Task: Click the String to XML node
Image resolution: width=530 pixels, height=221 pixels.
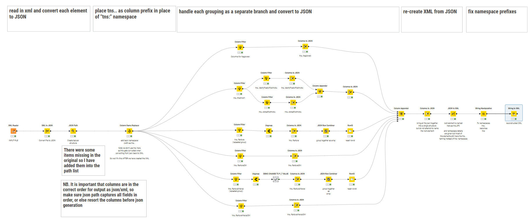Action: point(514,114)
